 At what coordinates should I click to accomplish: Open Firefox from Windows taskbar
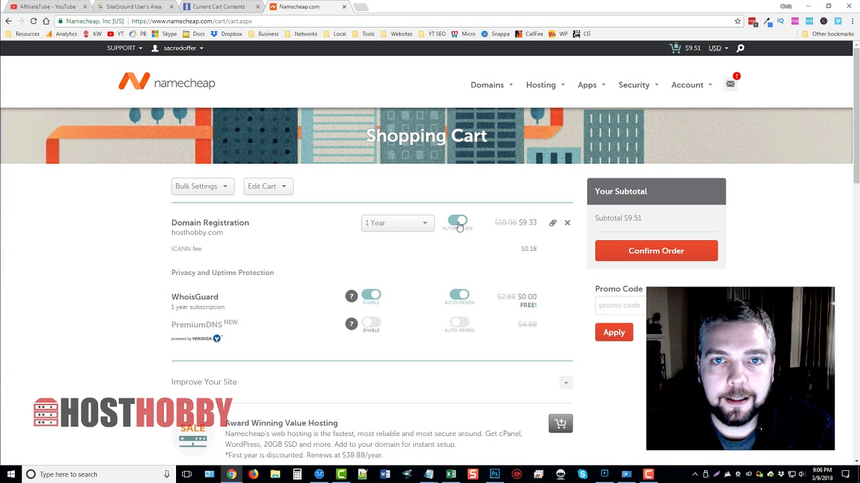[253, 474]
